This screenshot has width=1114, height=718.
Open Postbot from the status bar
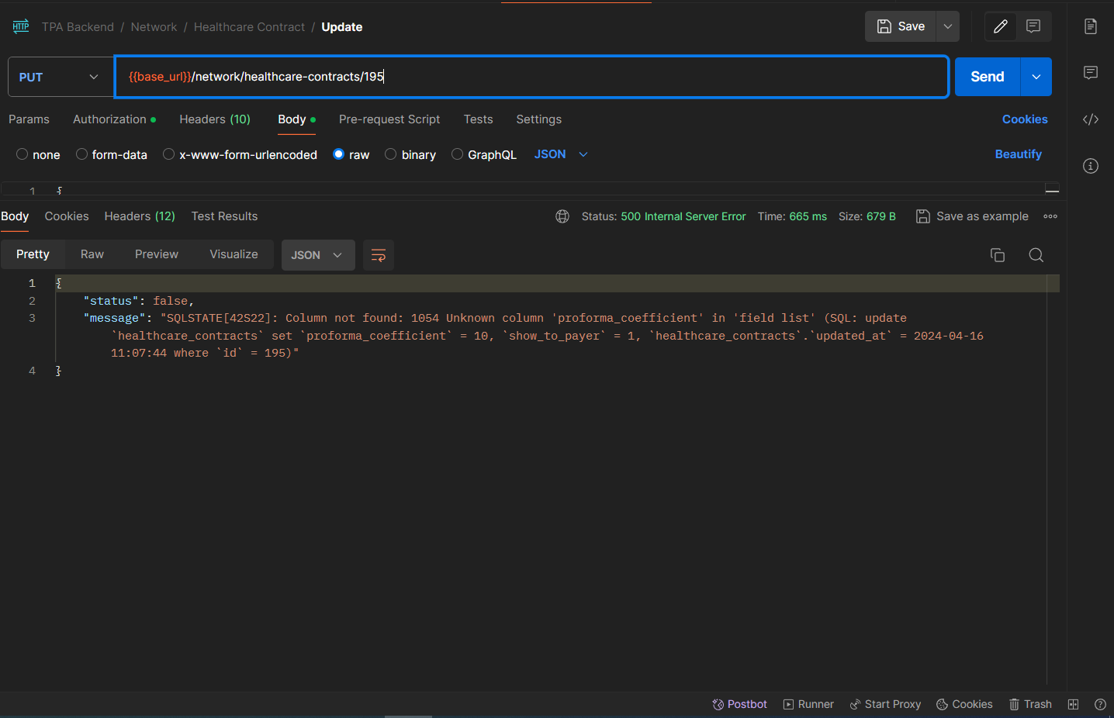pyautogui.click(x=739, y=704)
